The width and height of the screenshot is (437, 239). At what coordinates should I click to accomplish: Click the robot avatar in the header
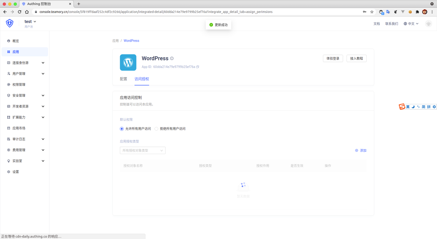(x=428, y=24)
